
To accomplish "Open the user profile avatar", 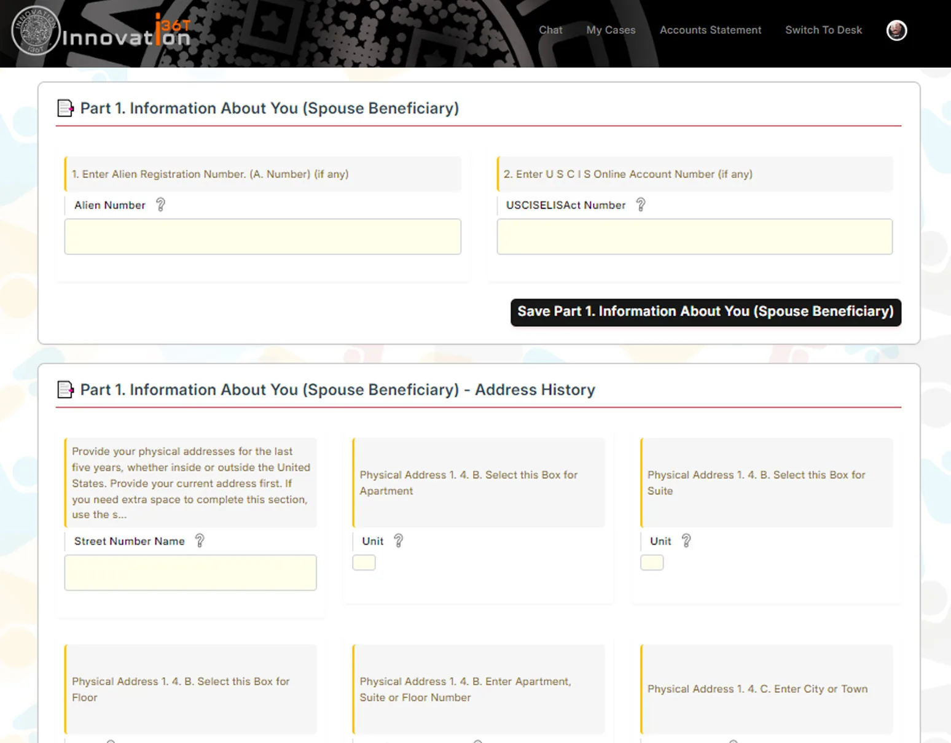I will coord(896,30).
